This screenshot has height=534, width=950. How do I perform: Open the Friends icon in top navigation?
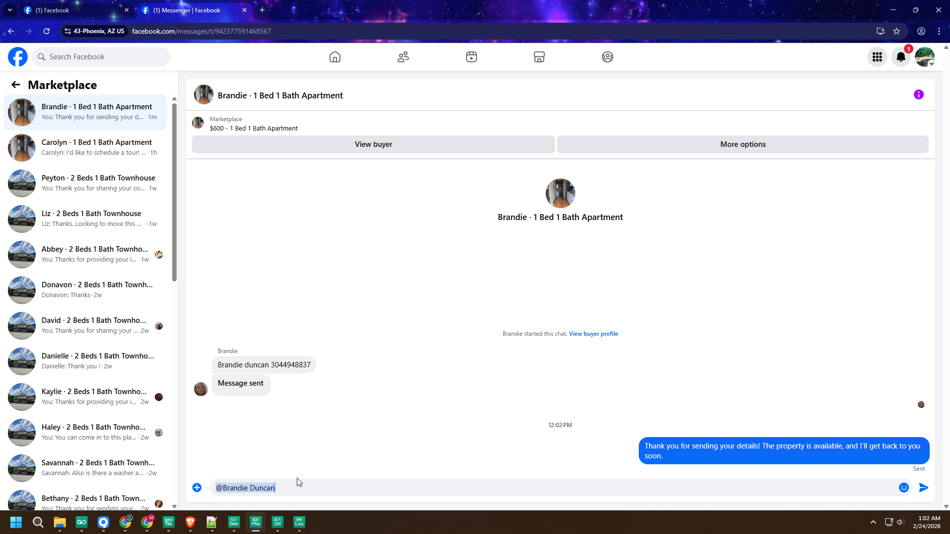click(403, 57)
